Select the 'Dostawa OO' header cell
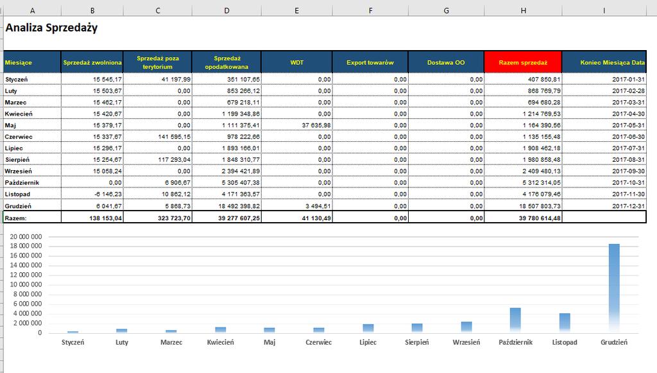This screenshot has width=657, height=373. pos(447,62)
